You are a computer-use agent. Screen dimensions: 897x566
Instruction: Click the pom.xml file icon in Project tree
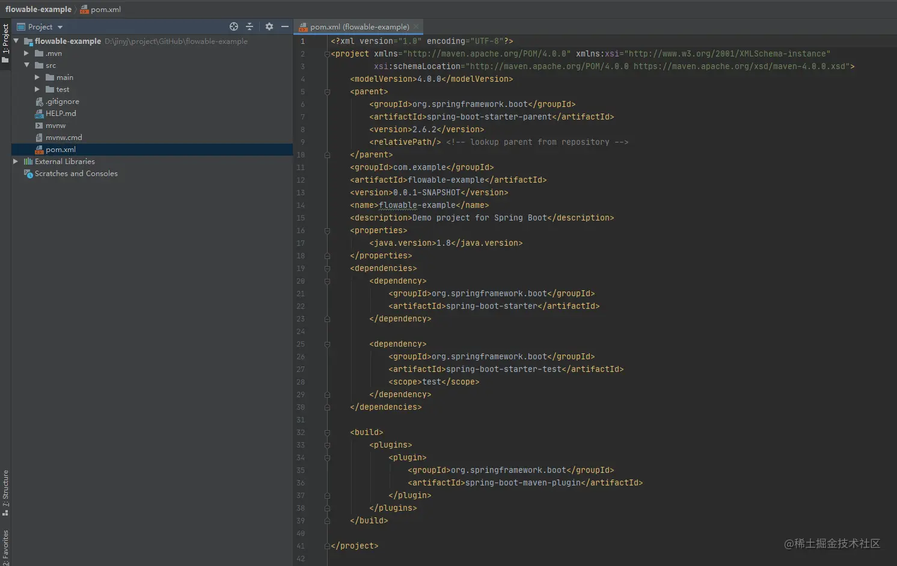(38, 149)
